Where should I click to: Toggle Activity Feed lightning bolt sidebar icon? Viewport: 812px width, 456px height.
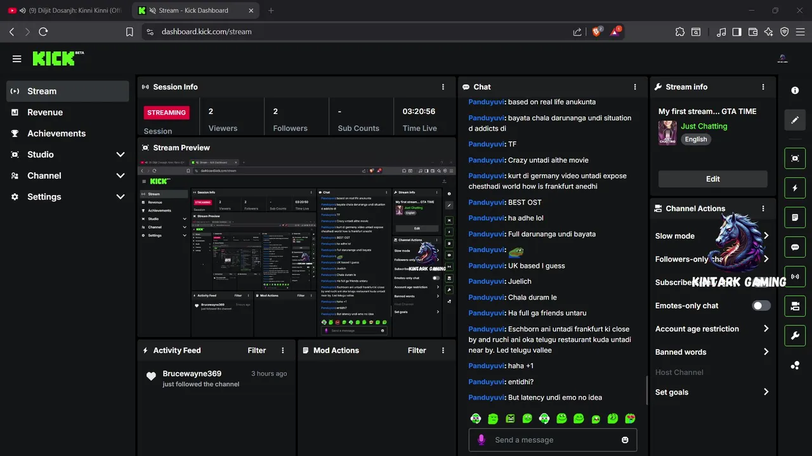point(795,188)
